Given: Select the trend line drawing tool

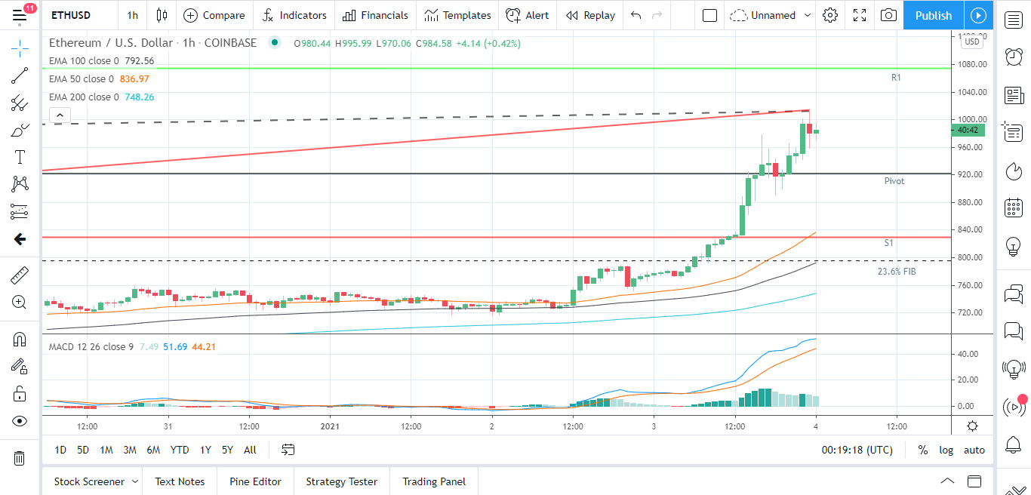Looking at the screenshot, I should click(x=20, y=76).
